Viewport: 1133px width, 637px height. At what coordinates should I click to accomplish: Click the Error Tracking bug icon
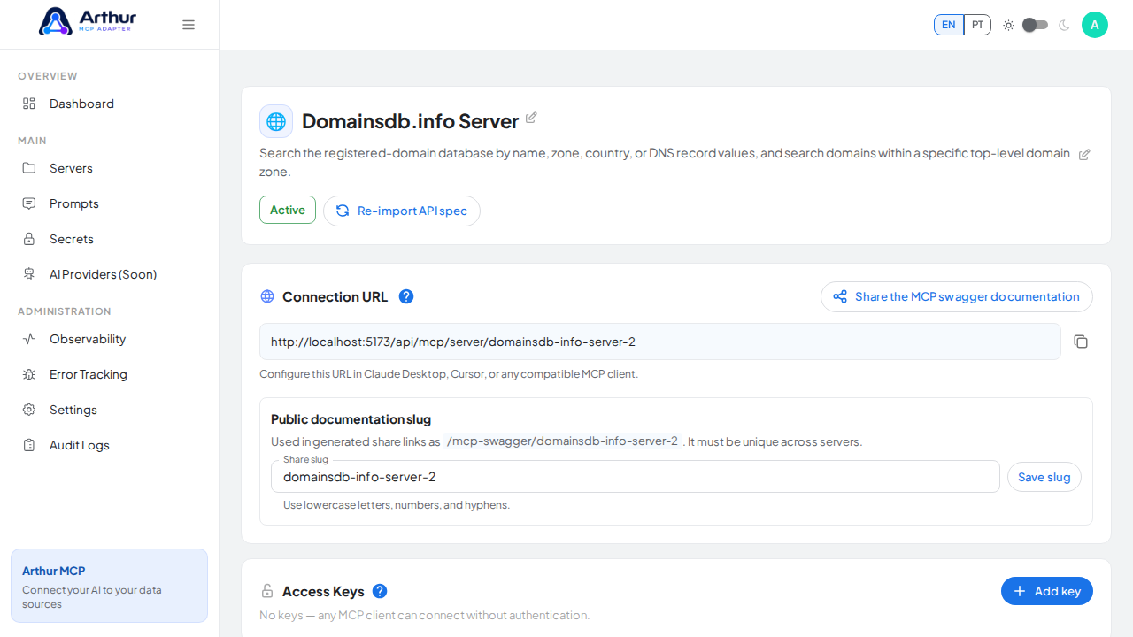pos(29,374)
